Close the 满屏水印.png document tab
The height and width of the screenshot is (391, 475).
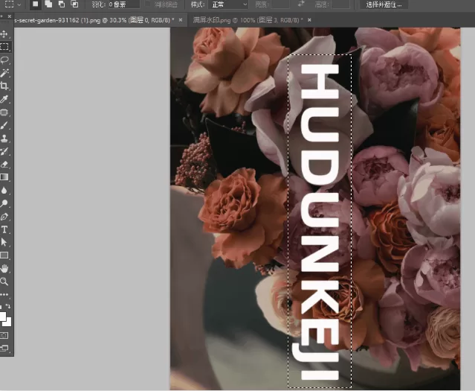click(x=309, y=20)
